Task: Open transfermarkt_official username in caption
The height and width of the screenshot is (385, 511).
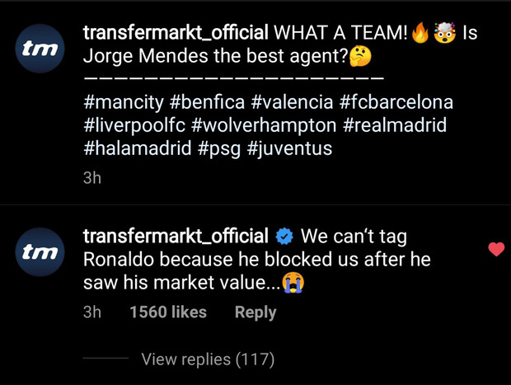Action: pos(176,34)
